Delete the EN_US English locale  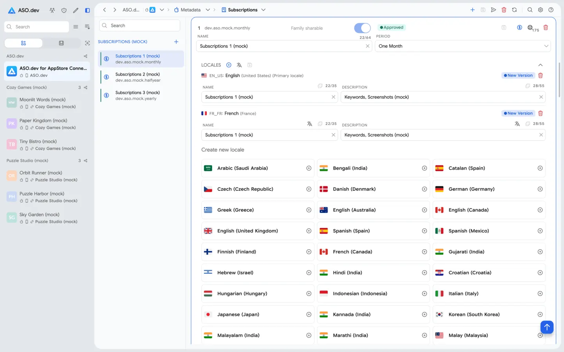pyautogui.click(x=540, y=75)
